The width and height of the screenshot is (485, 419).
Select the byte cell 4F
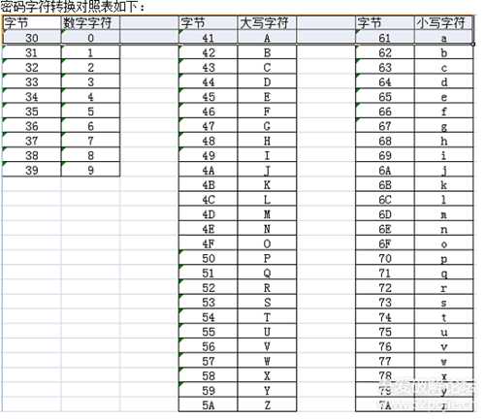[209, 243]
